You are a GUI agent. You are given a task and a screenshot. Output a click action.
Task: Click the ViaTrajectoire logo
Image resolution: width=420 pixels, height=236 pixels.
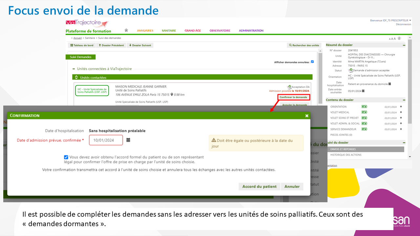pyautogui.click(x=87, y=23)
